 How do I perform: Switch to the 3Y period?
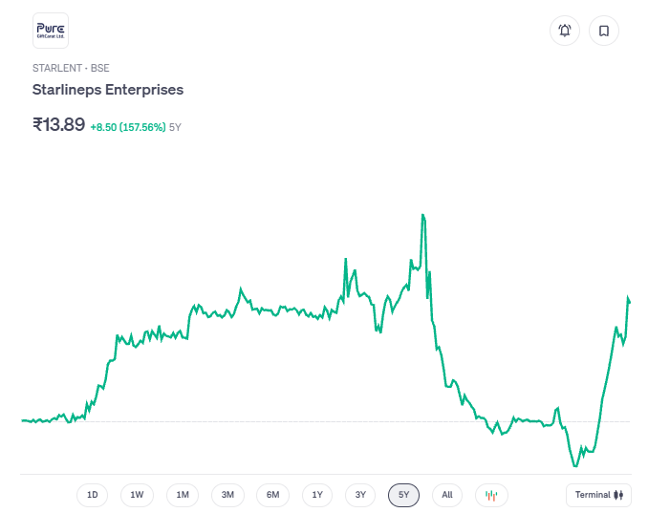pyautogui.click(x=360, y=495)
